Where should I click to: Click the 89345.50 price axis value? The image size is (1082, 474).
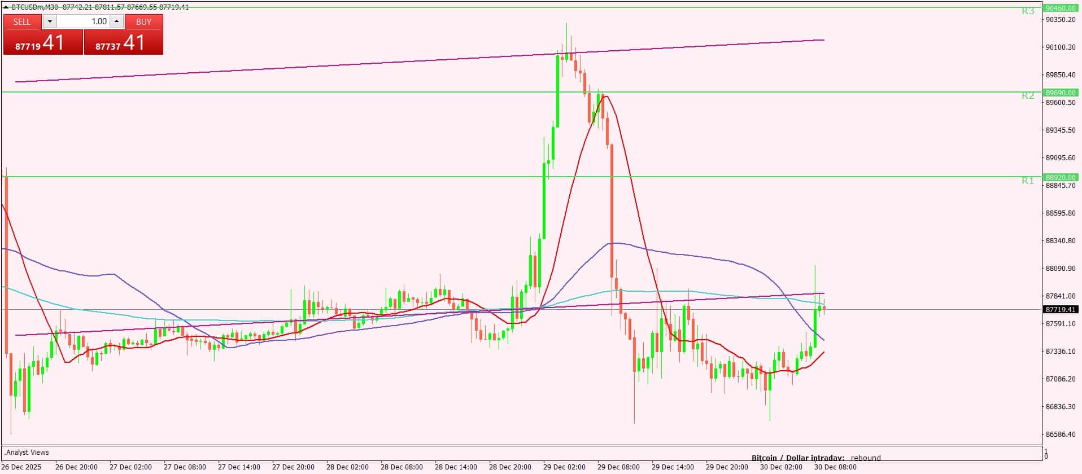pos(1061,130)
